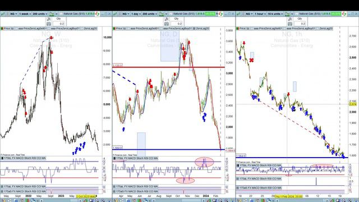Image resolution: width=359 pixels, height=202 pixels.
Task: Click 175aL FX MACD Stoch label, hourly chart
Action: tap(259, 178)
